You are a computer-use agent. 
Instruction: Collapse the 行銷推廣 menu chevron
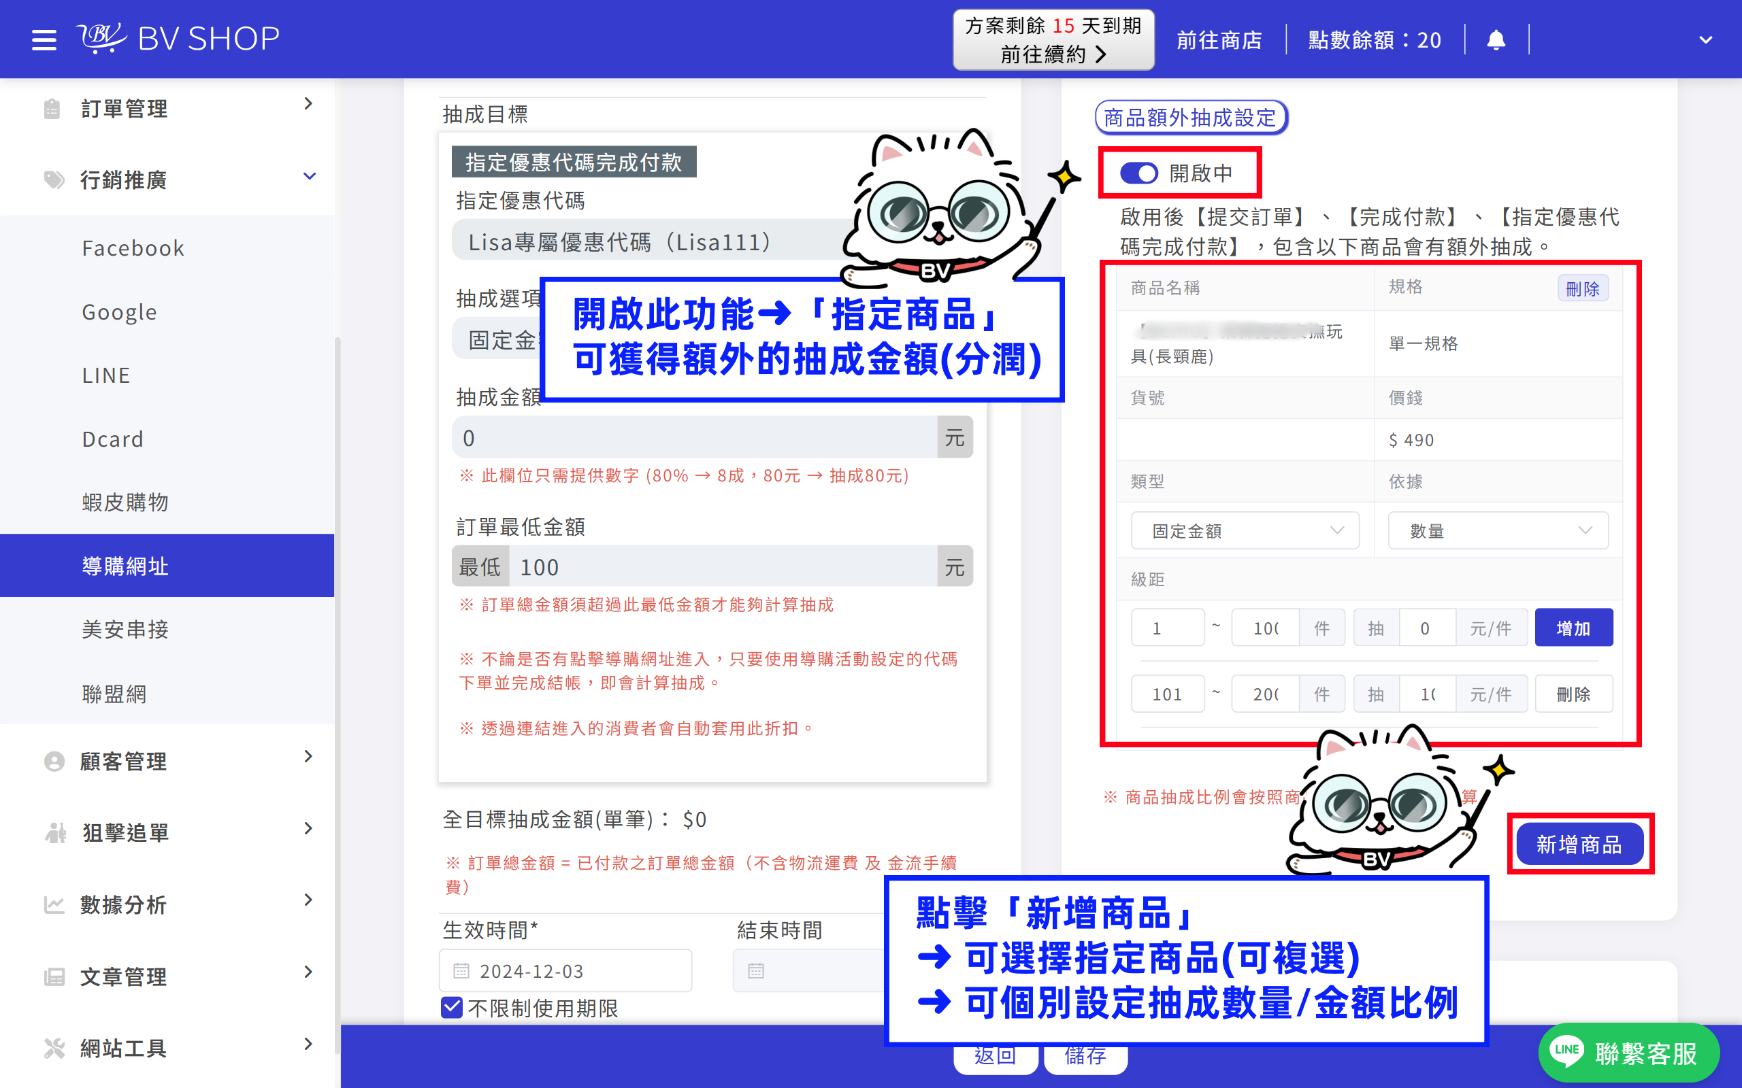click(x=310, y=176)
